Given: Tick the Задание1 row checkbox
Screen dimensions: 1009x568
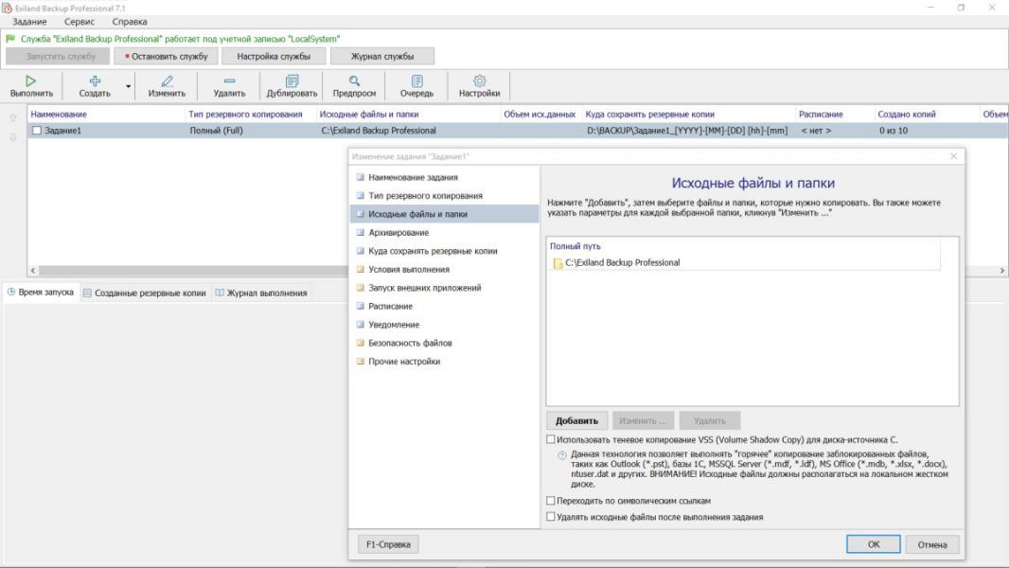Looking at the screenshot, I should click(x=37, y=131).
